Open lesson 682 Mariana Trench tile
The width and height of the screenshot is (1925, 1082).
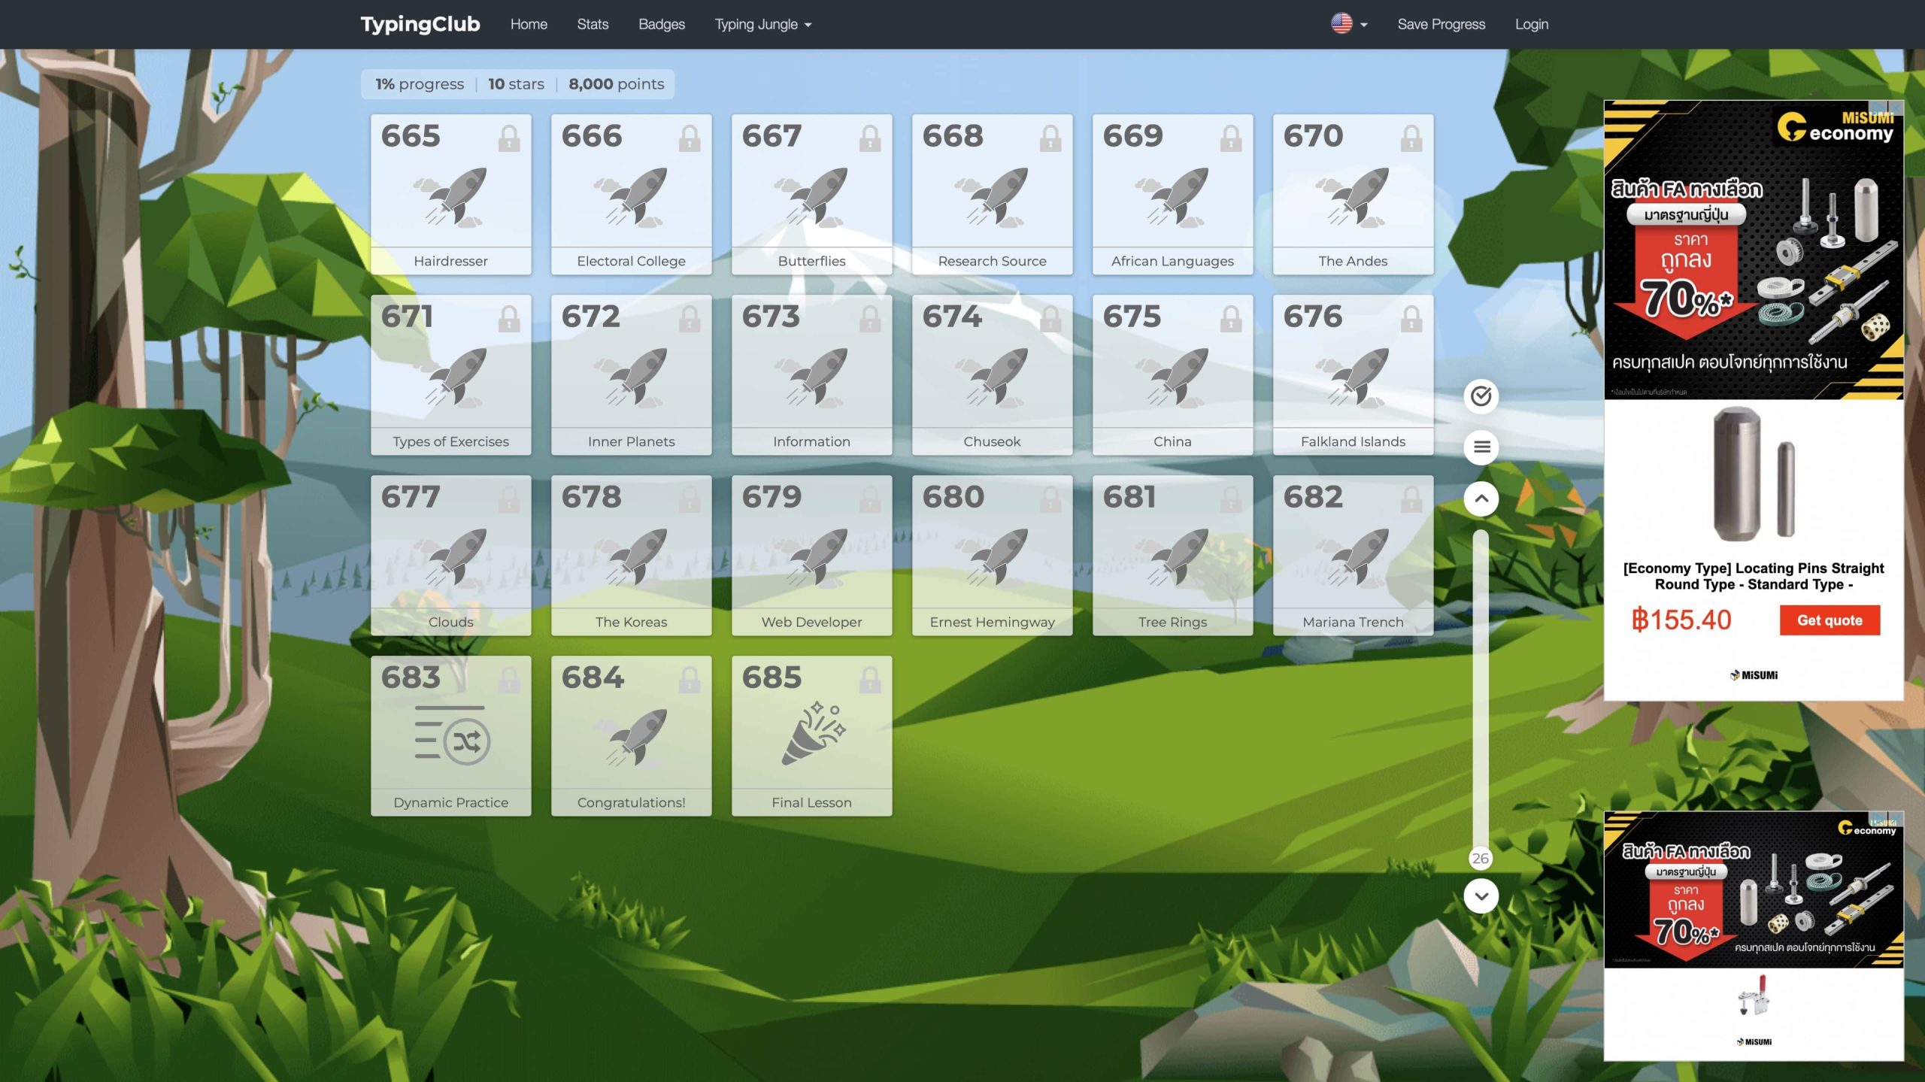coord(1352,555)
